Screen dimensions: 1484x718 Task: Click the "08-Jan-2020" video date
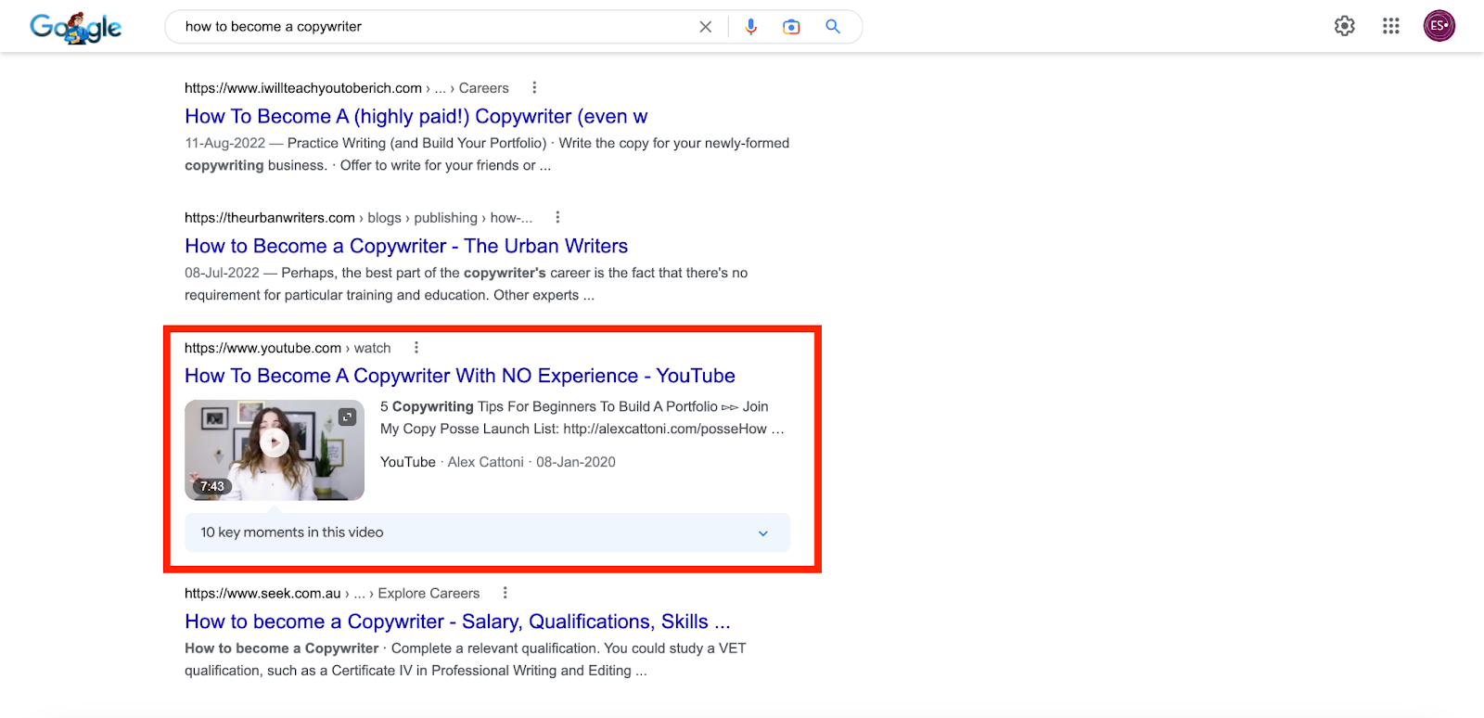click(576, 462)
